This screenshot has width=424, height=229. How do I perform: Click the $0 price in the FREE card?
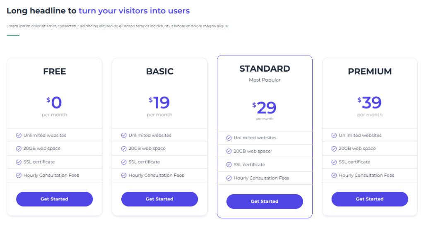pos(54,102)
